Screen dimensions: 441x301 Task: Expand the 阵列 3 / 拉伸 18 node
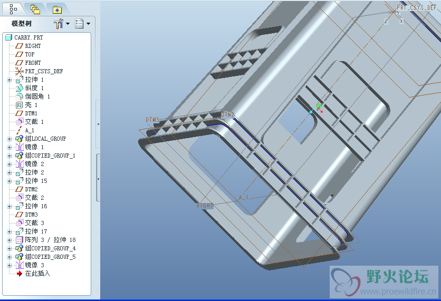(9, 240)
